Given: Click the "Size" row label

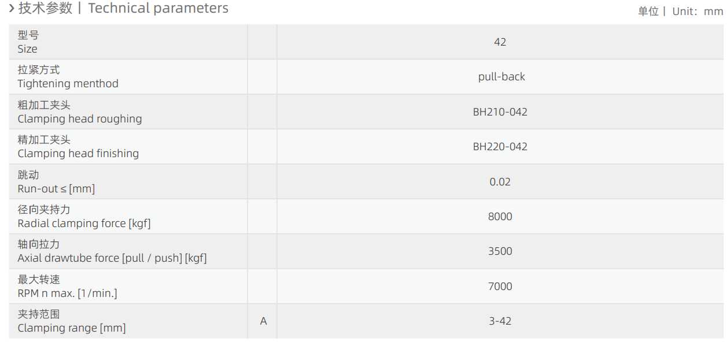Looking at the screenshot, I should [x=28, y=49].
